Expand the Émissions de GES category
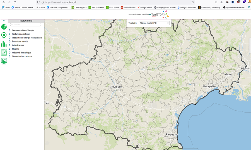 coord(20,41)
